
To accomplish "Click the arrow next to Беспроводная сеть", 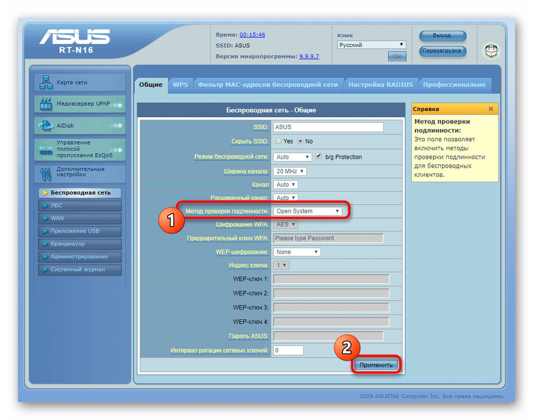I will [x=45, y=193].
